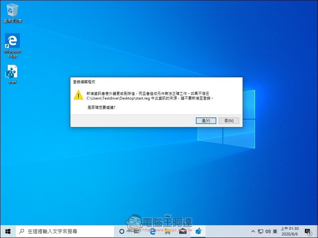Click the yellow warning icon in dialog
Viewport: 318px width, 238px height.
tap(78, 95)
